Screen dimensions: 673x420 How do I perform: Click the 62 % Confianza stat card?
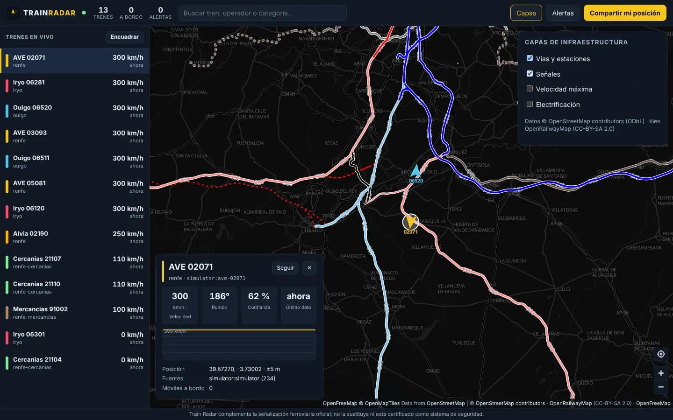pos(259,306)
